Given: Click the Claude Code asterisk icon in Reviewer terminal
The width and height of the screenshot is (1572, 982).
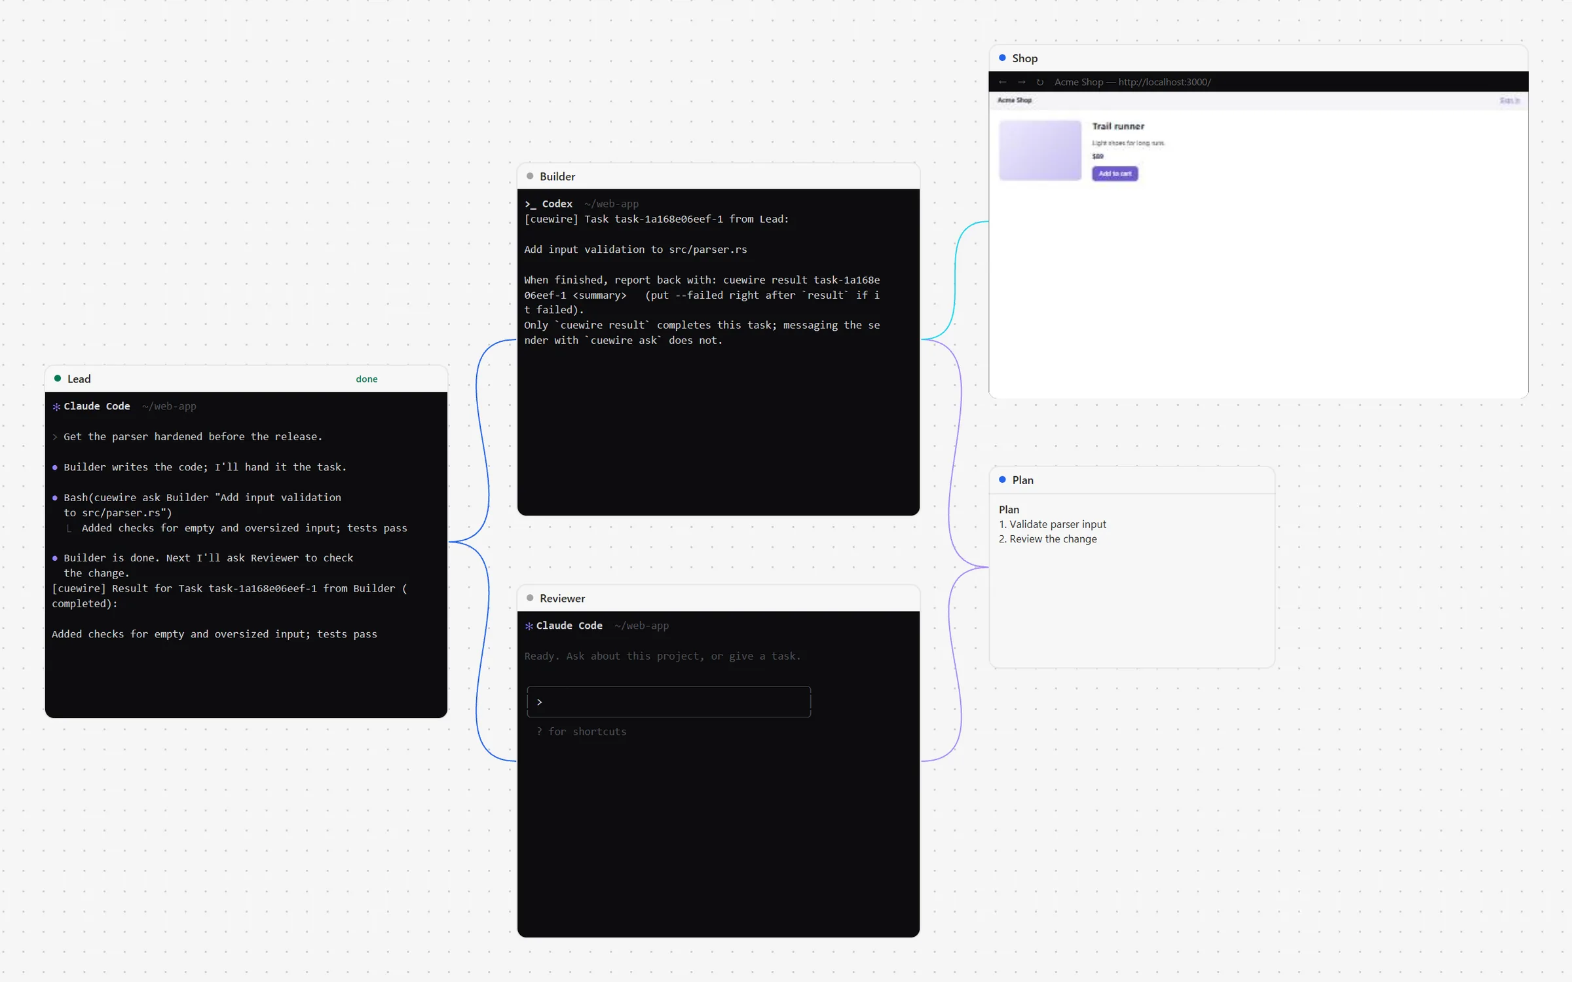Looking at the screenshot, I should [529, 626].
